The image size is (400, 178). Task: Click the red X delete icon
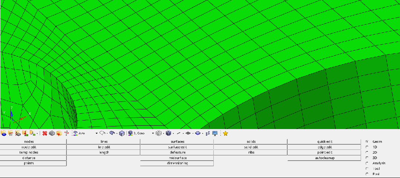click(45, 133)
